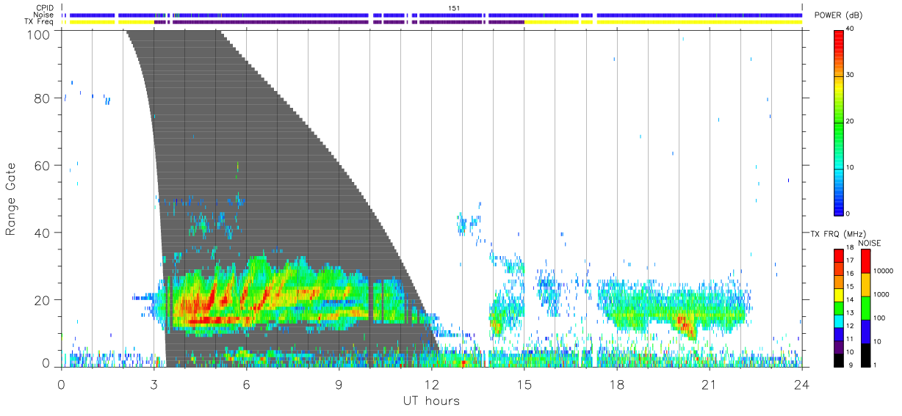Click the '40' tick on Range Gate axis
The width and height of the screenshot is (902, 416).
click(x=43, y=233)
